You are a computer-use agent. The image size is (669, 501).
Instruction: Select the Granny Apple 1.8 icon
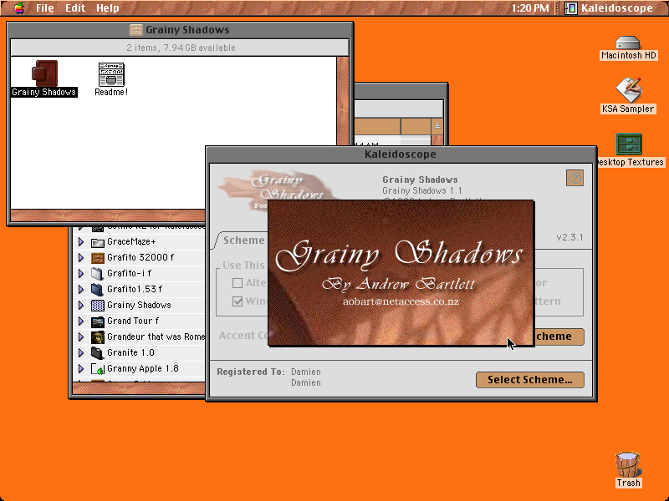[x=98, y=369]
